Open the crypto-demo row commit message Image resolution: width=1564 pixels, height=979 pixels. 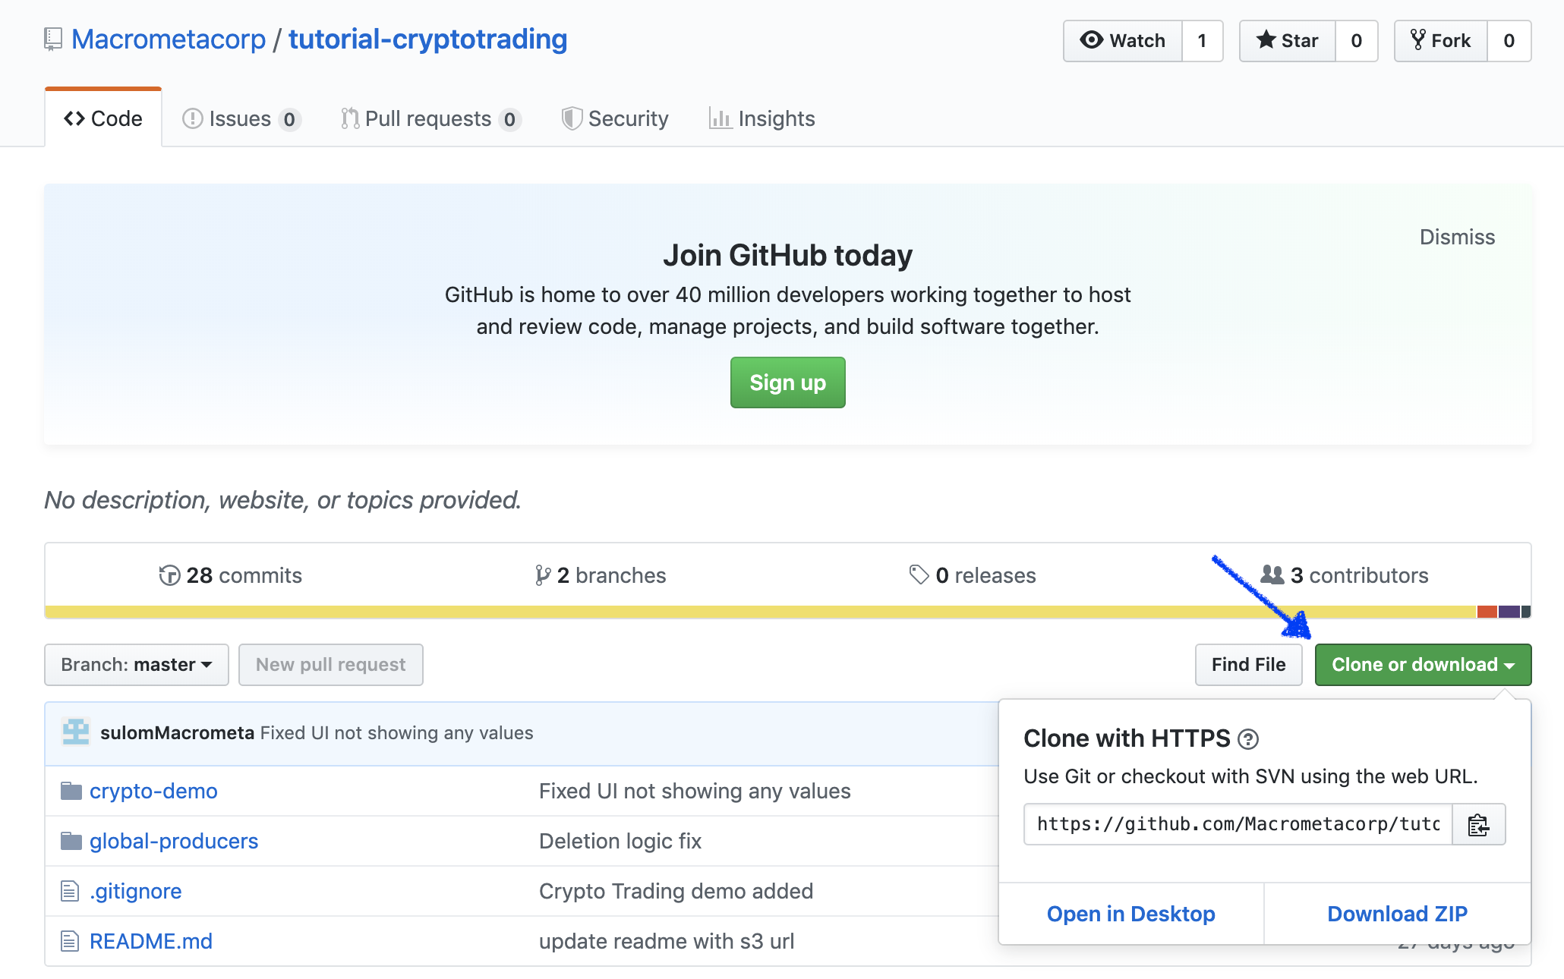tap(695, 791)
